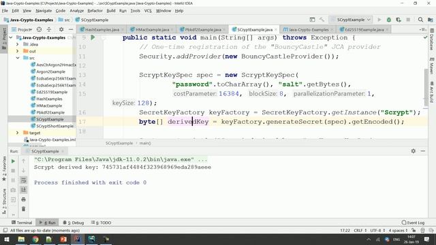Image resolution: width=436 pixels, height=245 pixels.
Task: Select Argon2Example in project tree
Action: pyautogui.click(x=50, y=71)
